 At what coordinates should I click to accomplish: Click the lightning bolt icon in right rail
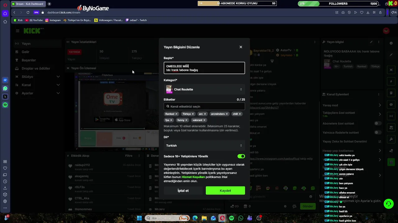pyautogui.click(x=391, y=81)
